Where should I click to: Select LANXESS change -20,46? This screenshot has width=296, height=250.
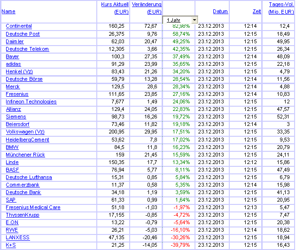[x=150, y=237]
